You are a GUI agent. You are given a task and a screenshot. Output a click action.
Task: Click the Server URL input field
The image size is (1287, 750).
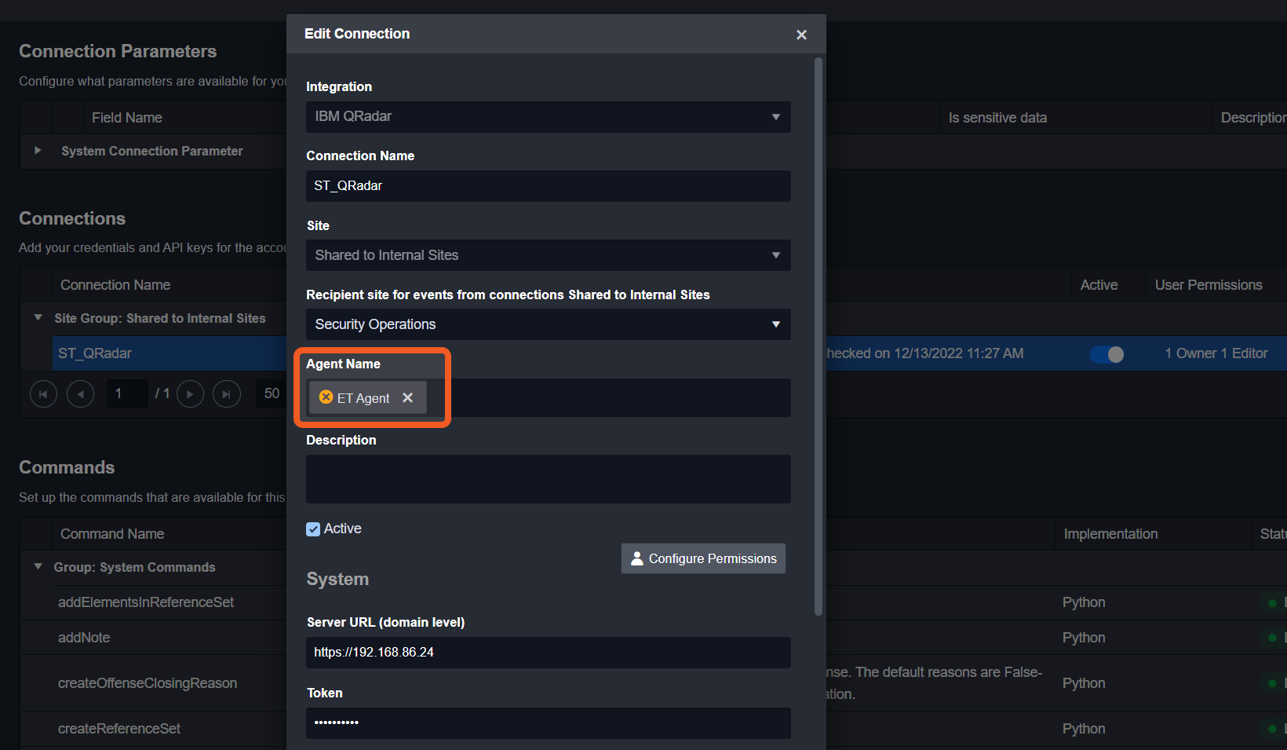pyautogui.click(x=548, y=653)
